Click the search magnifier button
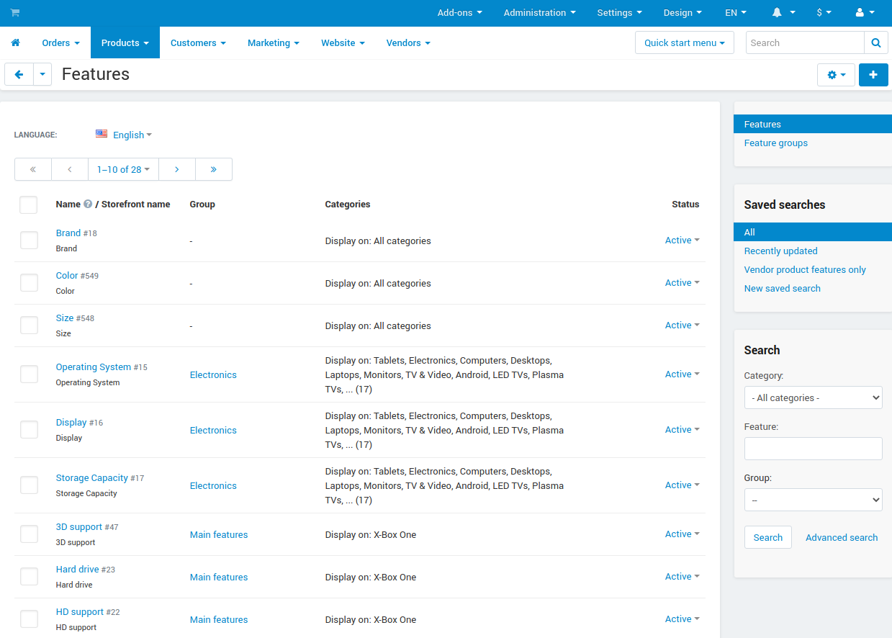 pyautogui.click(x=875, y=43)
